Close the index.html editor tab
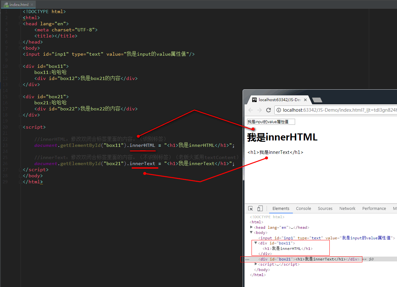Screen dimensions: 397x287 click(x=32, y=5)
